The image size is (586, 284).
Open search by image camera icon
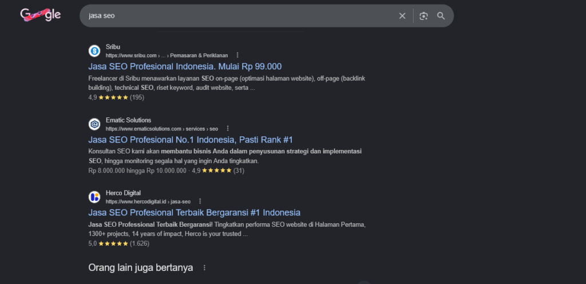[x=423, y=15]
